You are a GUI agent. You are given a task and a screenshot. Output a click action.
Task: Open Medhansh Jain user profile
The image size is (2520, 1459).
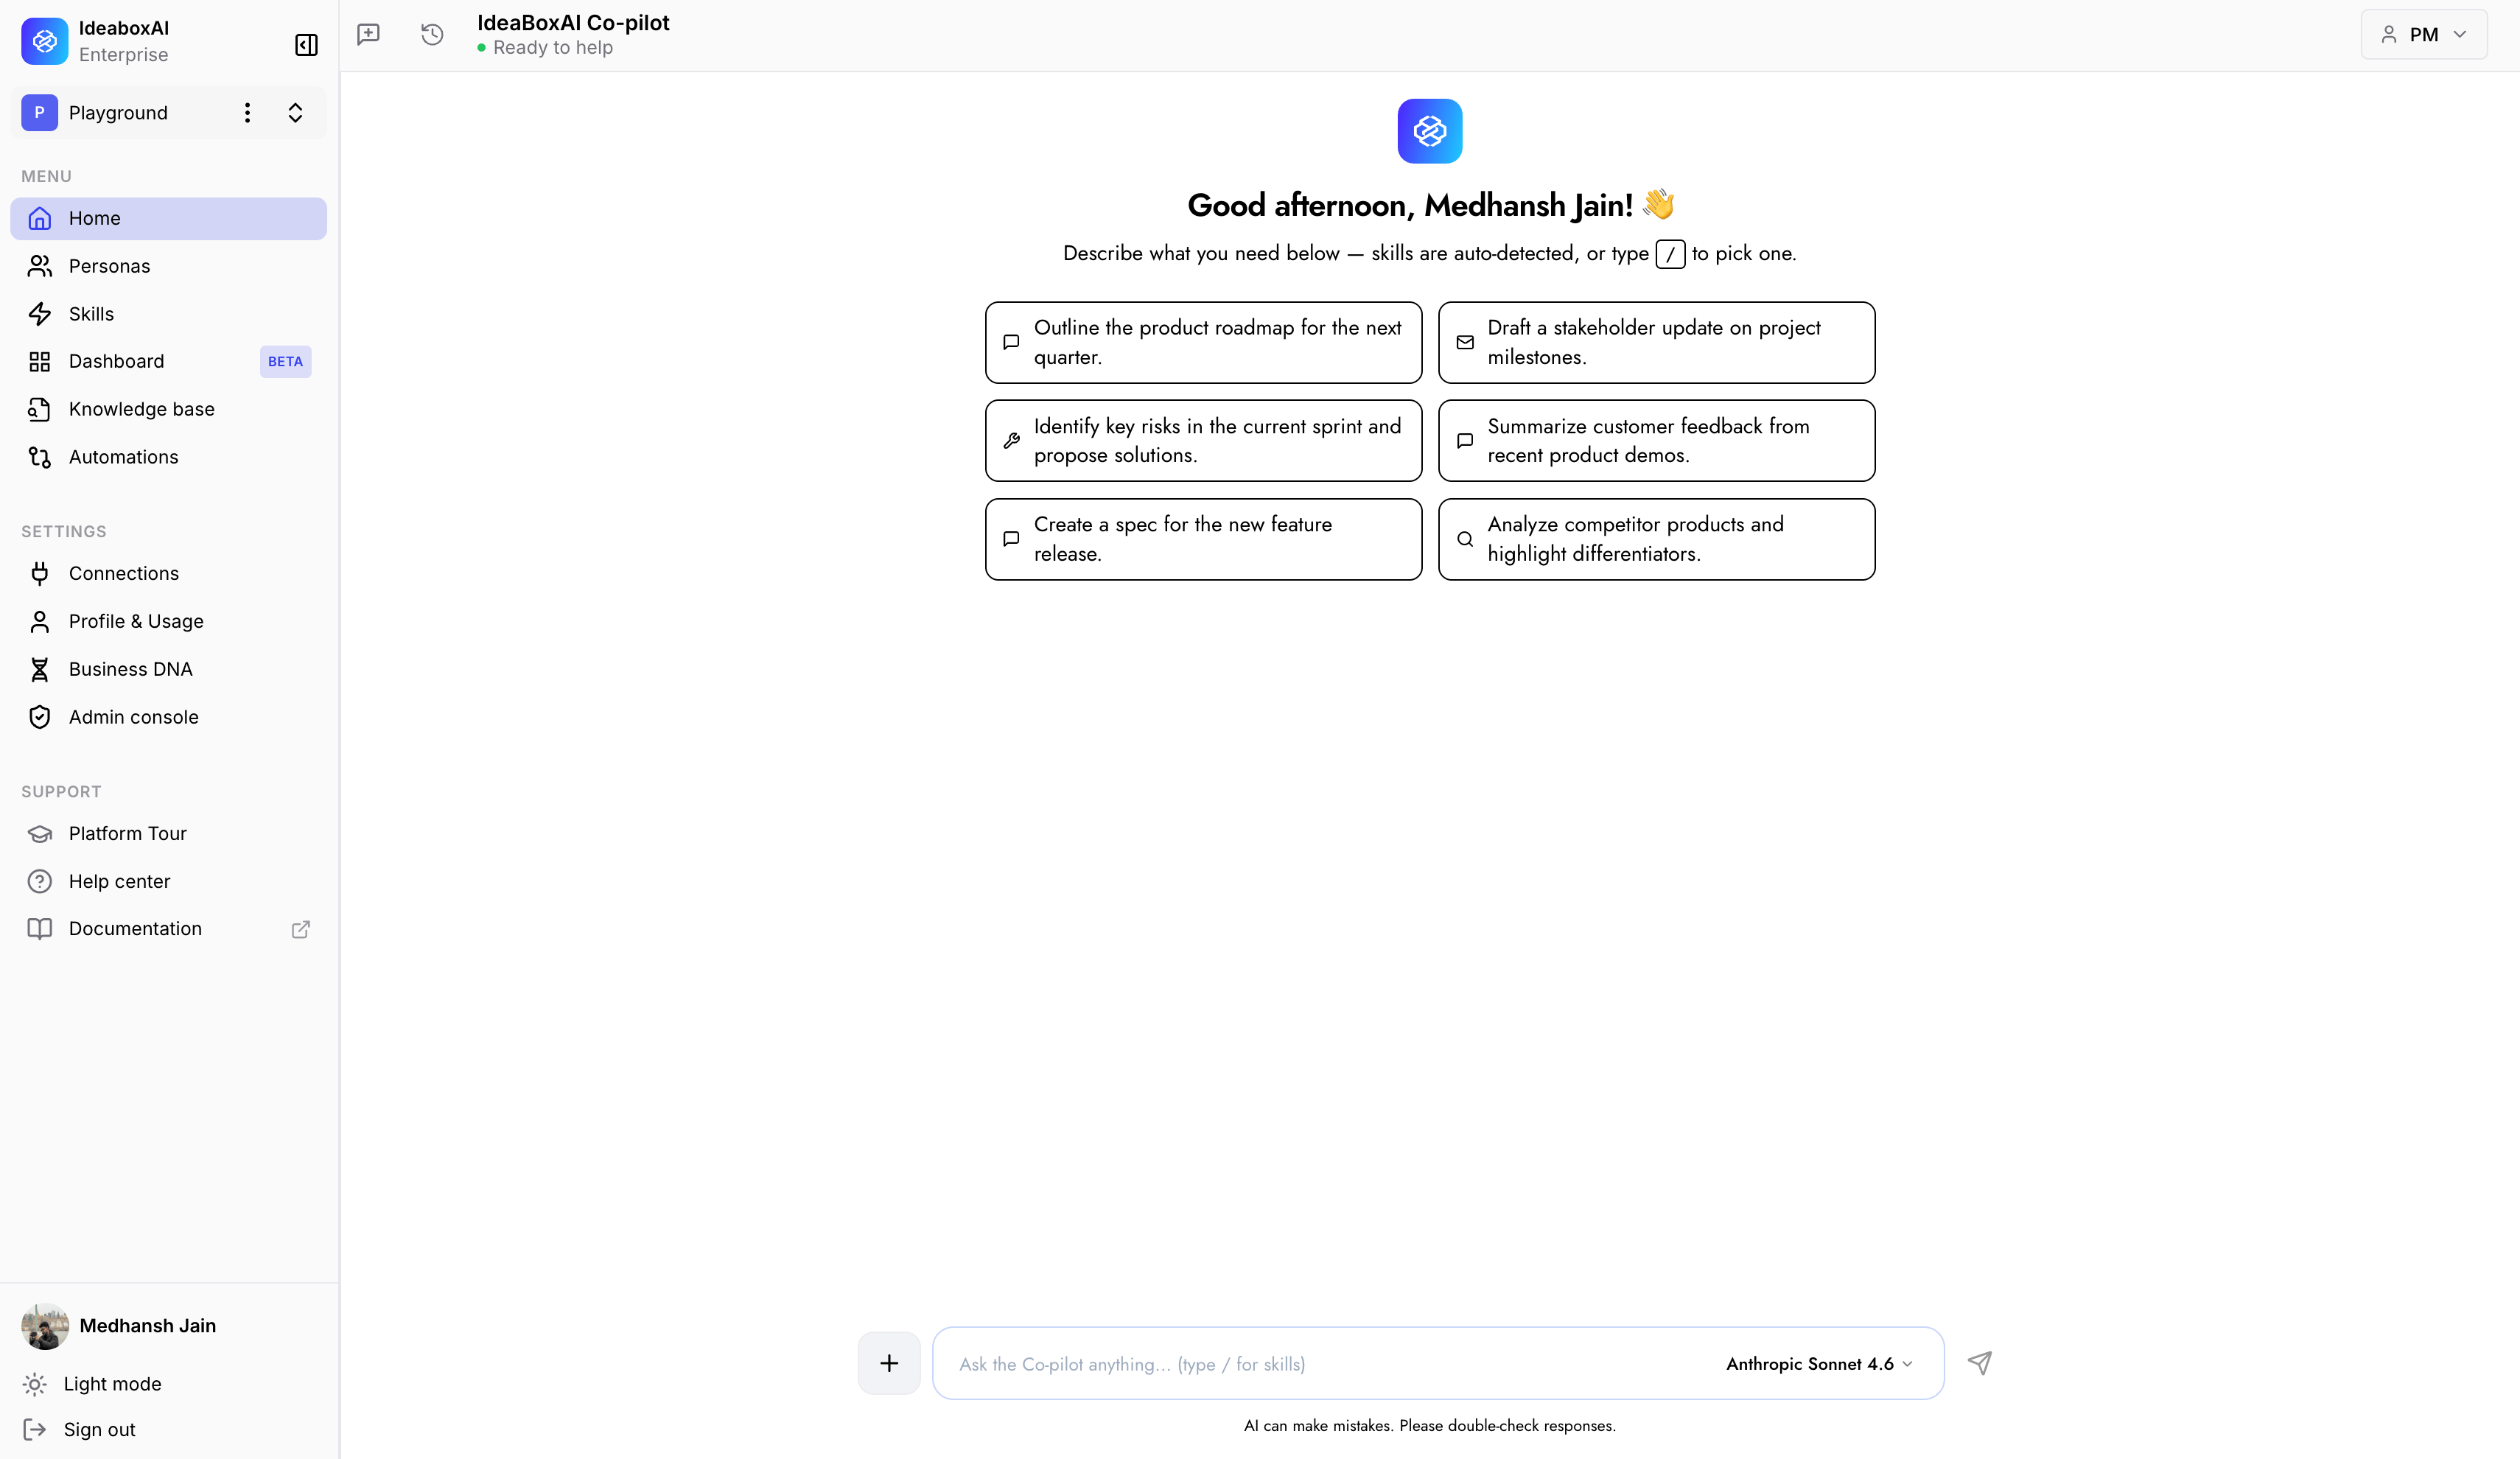[119, 1326]
